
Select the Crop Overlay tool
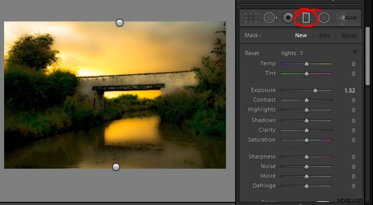251,18
